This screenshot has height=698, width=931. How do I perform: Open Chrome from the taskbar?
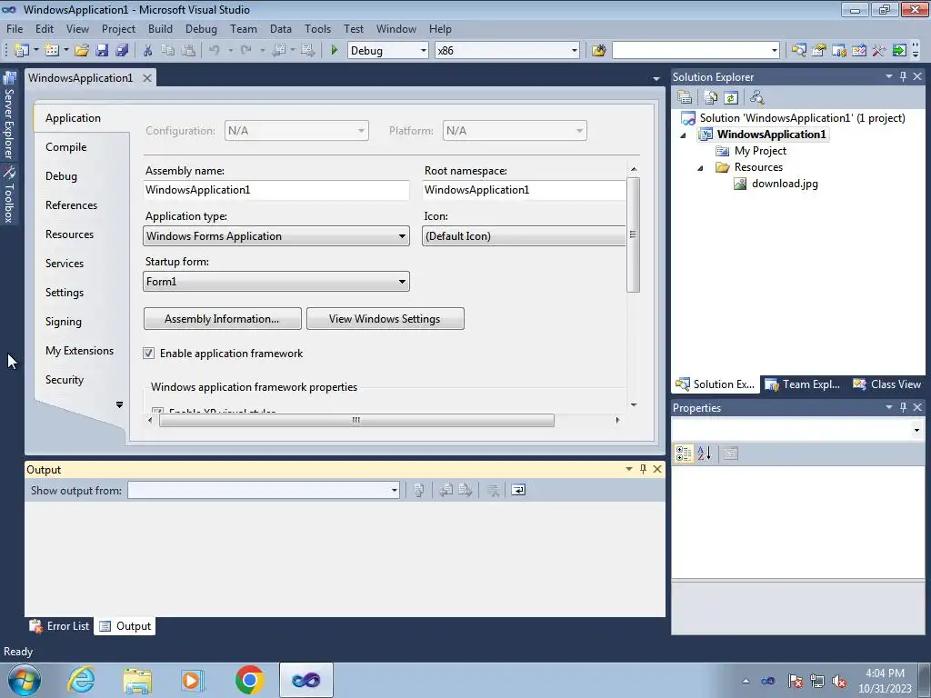tap(249, 680)
